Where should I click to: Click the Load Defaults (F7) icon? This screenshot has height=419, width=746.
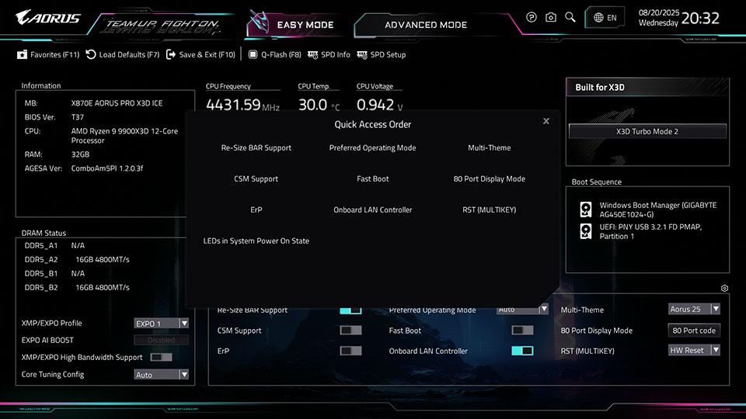click(x=91, y=55)
